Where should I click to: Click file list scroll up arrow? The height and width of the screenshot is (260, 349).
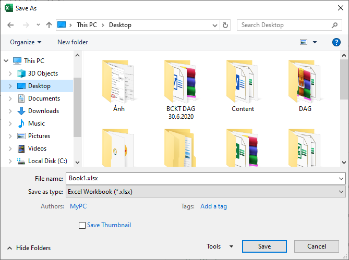(344, 55)
